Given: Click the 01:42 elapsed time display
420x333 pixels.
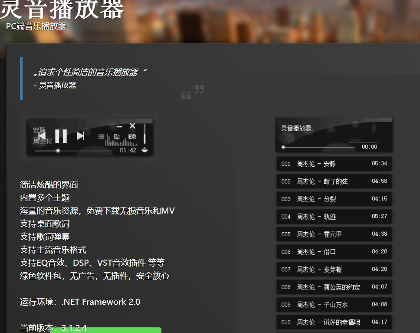Looking at the screenshot, I should (x=128, y=150).
